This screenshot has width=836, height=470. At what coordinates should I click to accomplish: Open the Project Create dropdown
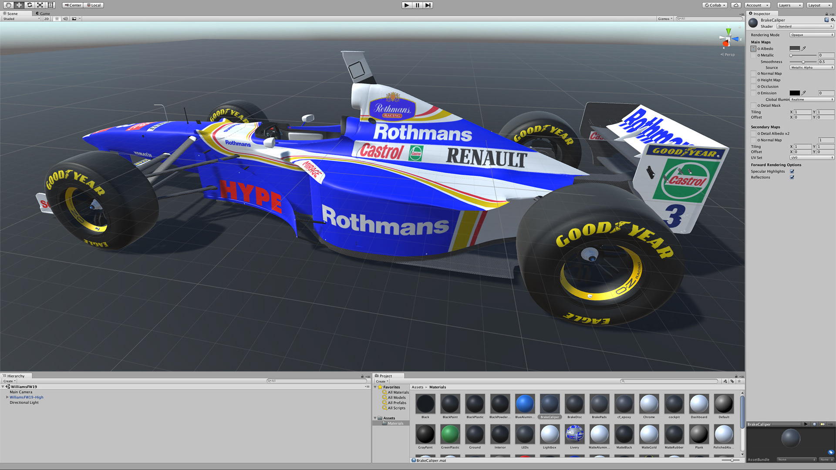381,381
